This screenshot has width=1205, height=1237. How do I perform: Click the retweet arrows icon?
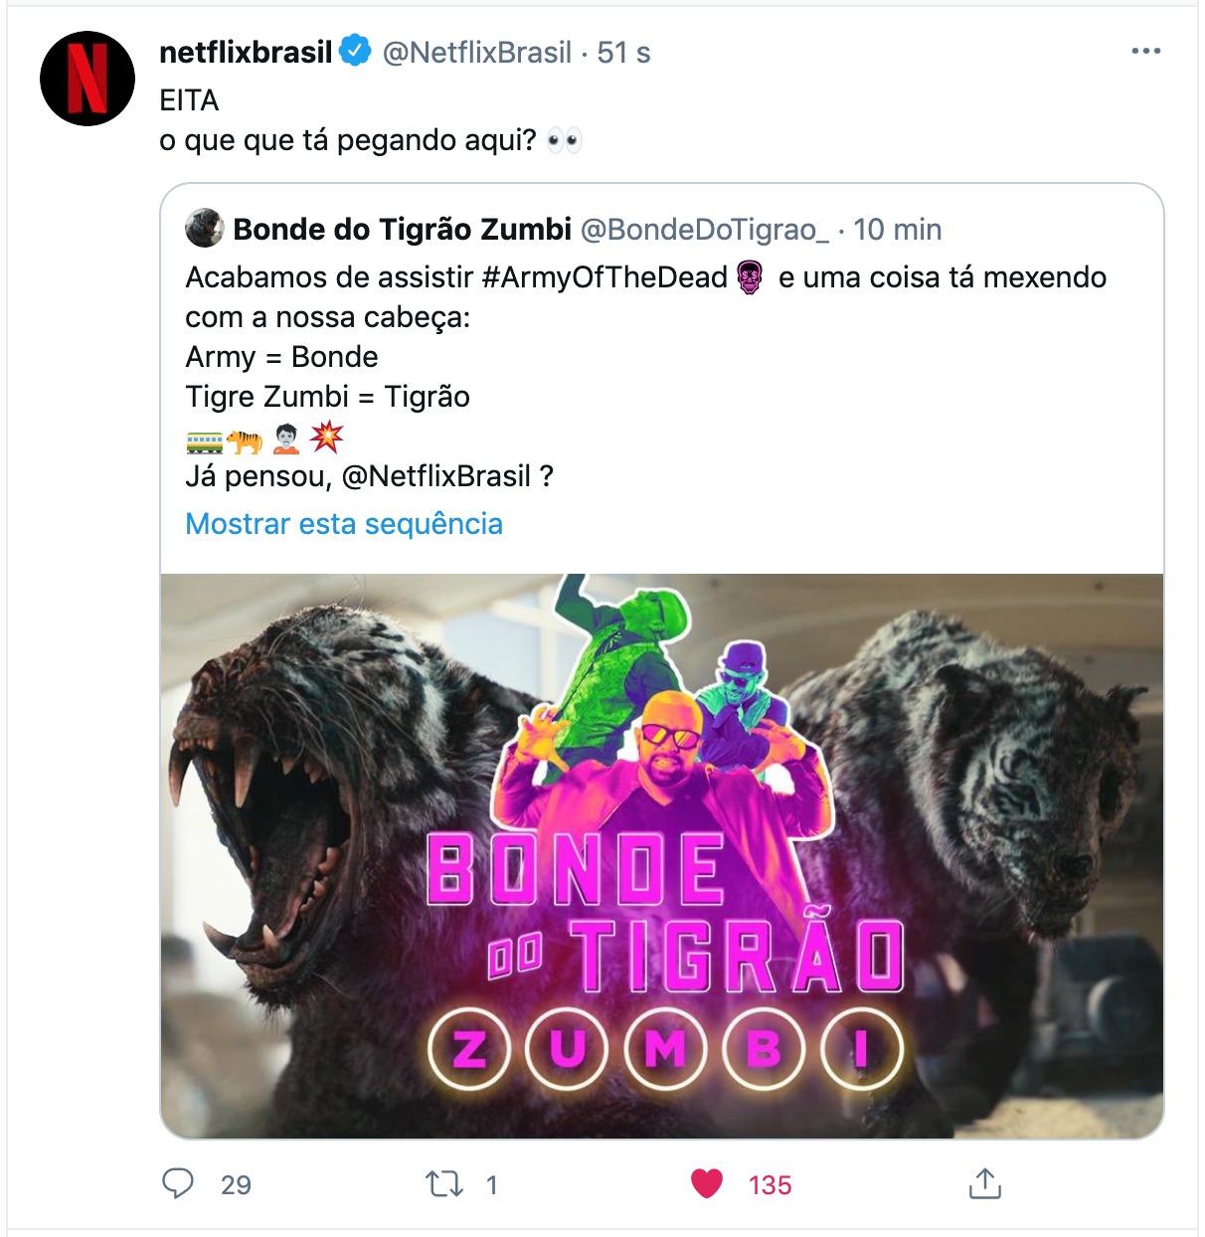[443, 1184]
